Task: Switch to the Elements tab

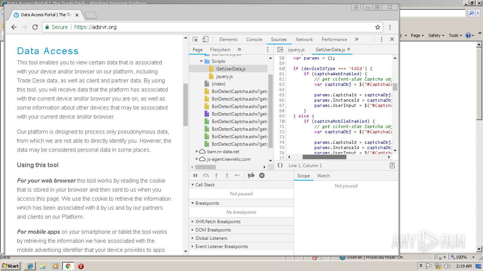Action: pos(228,40)
